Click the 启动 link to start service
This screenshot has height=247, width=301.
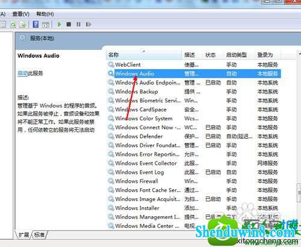pos(22,73)
